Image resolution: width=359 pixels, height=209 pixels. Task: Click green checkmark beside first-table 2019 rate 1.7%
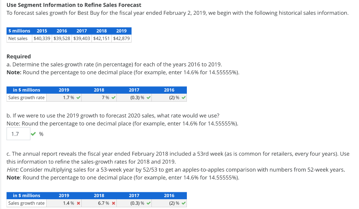[79, 98]
